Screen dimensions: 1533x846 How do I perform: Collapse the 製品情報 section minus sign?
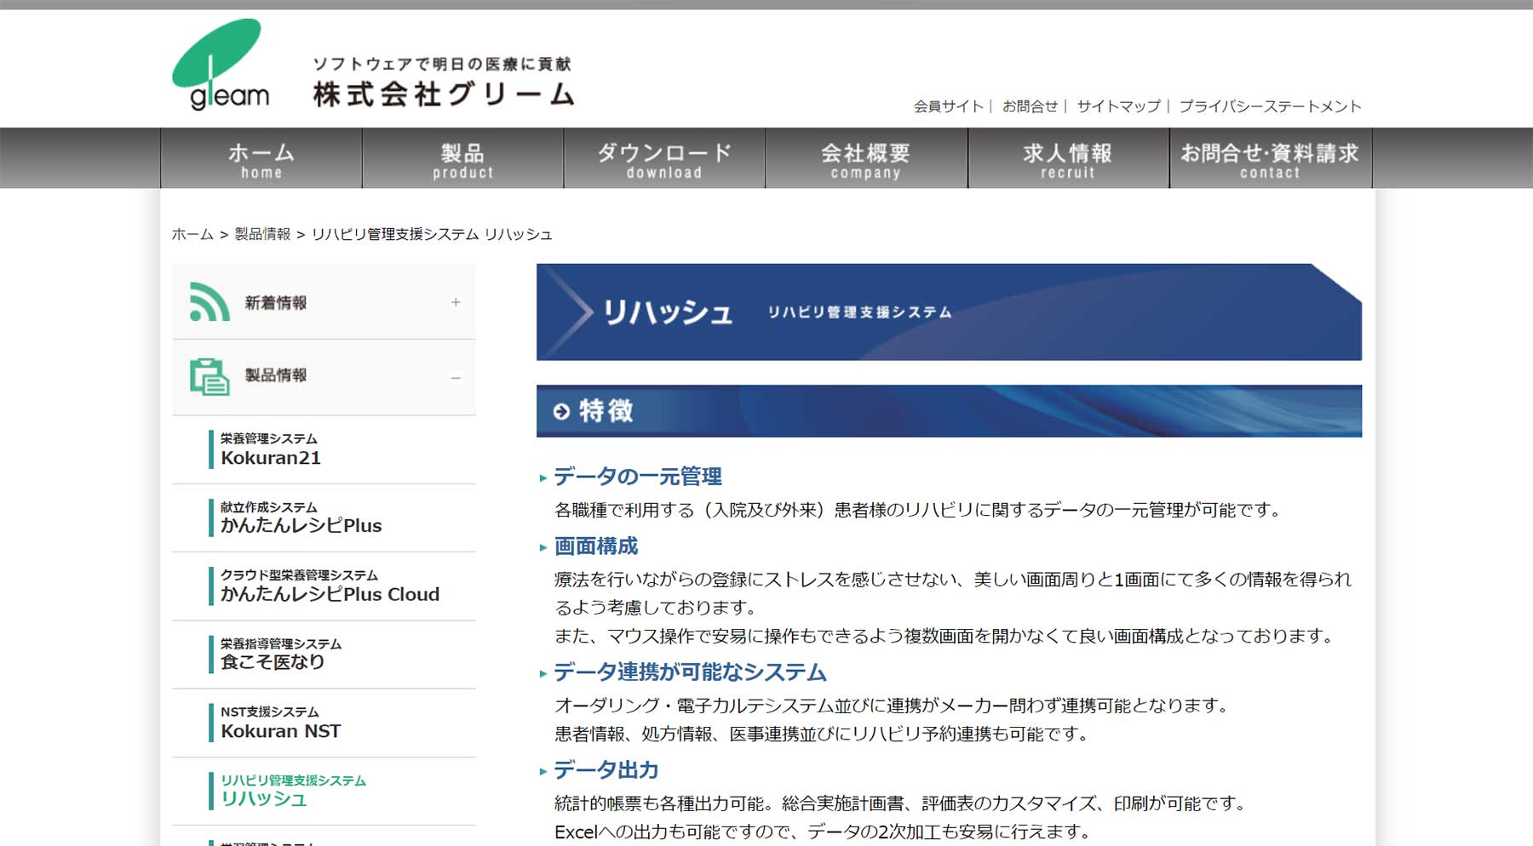456,378
